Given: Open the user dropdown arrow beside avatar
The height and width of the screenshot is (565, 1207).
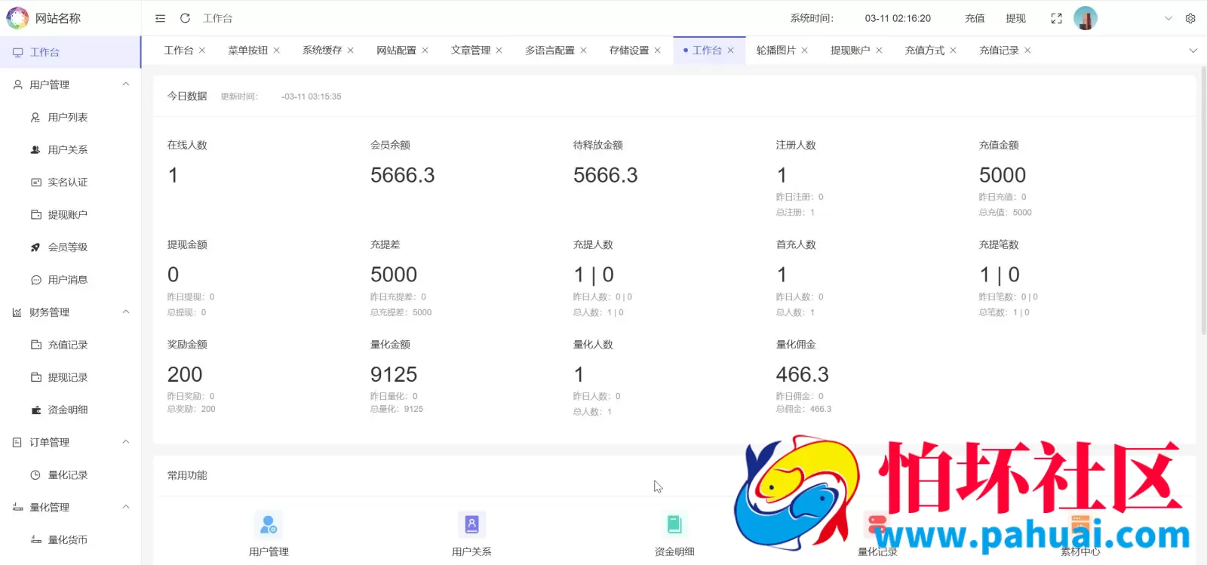Looking at the screenshot, I should click(x=1169, y=18).
